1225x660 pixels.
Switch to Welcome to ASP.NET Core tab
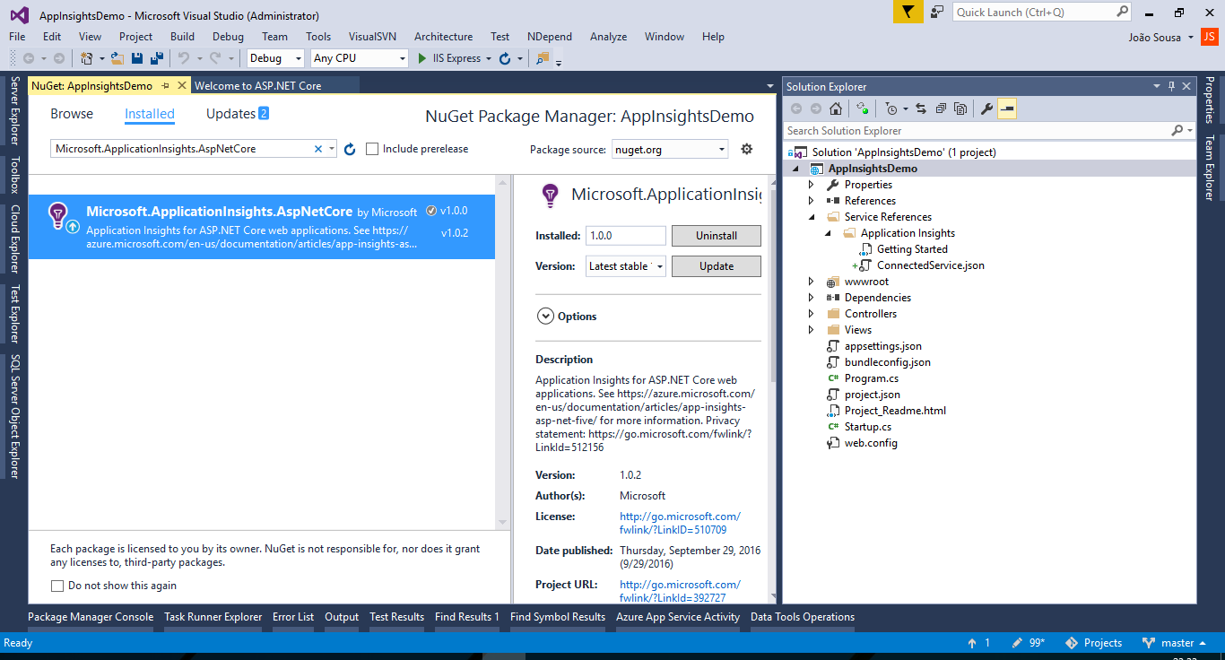tap(258, 86)
